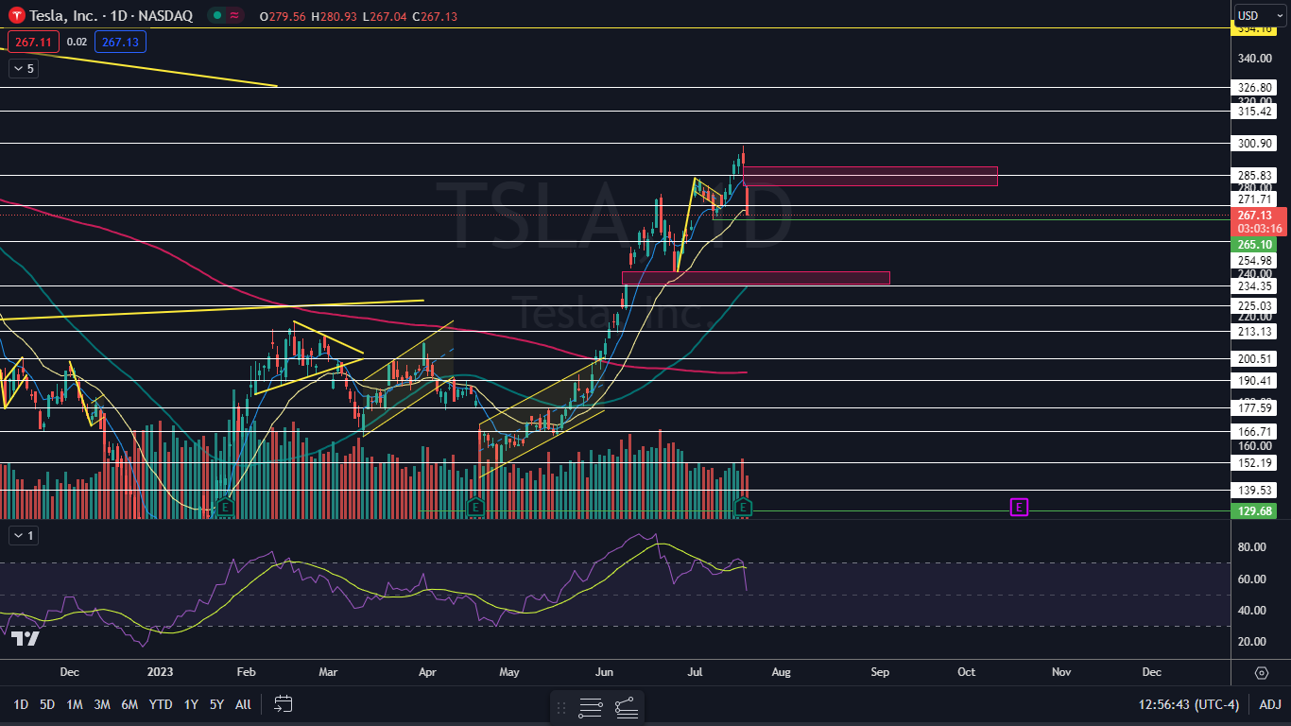This screenshot has width=1291, height=726.
Task: Click the red approximate-equals data indicator
Action: (235, 15)
